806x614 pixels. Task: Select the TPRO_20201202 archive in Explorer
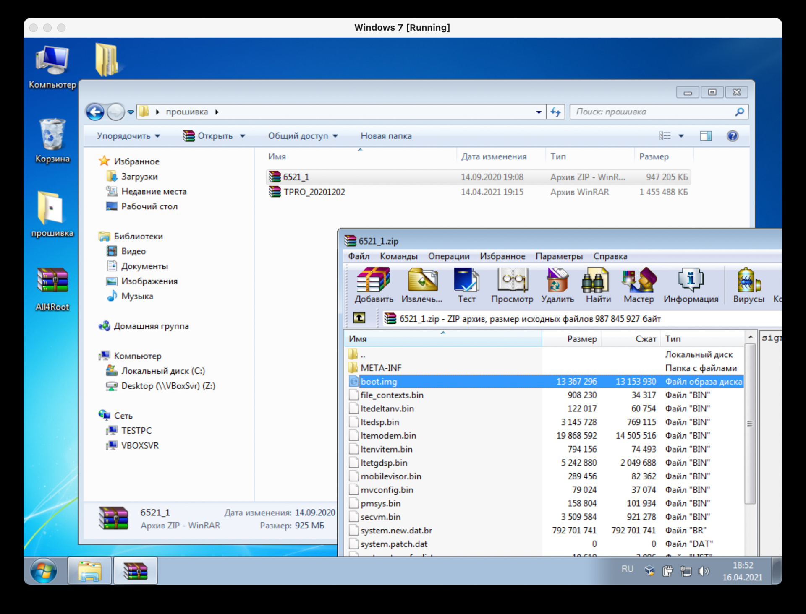[479, 192]
